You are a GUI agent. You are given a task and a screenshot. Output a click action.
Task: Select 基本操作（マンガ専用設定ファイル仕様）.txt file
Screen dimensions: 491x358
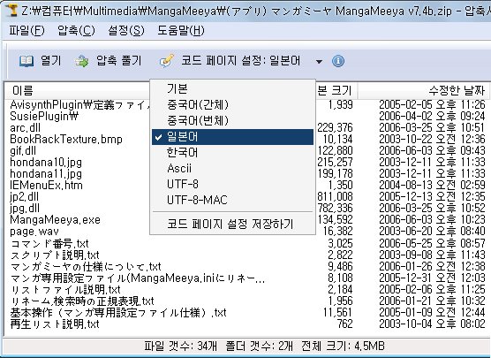point(118,313)
